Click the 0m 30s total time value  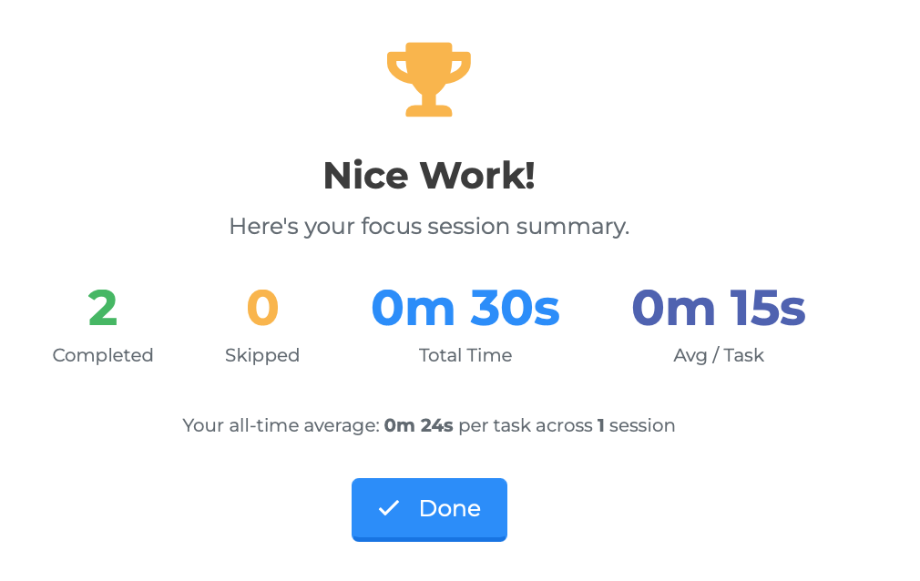(465, 309)
